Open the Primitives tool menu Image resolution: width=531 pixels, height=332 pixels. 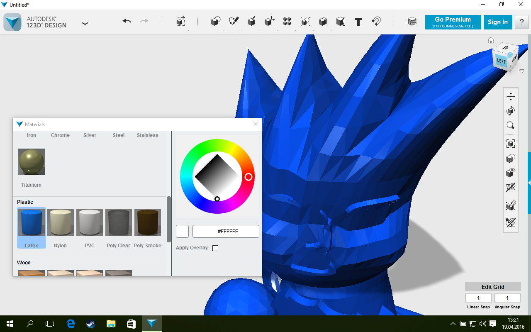click(x=215, y=22)
